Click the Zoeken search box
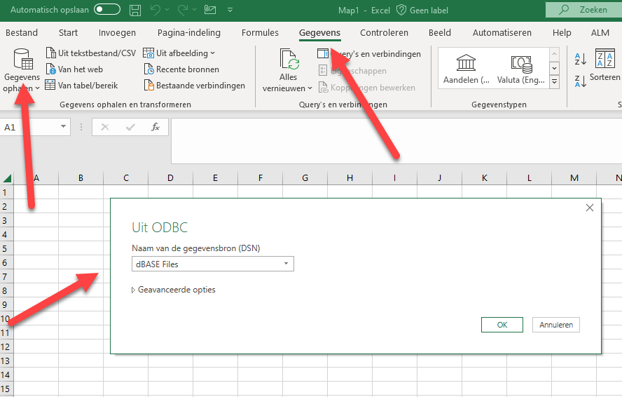 point(583,10)
